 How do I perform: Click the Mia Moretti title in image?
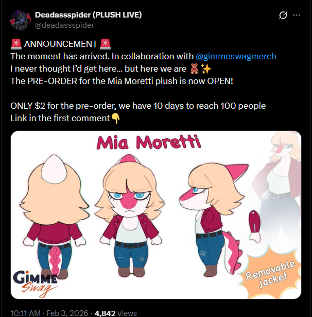tap(149, 142)
